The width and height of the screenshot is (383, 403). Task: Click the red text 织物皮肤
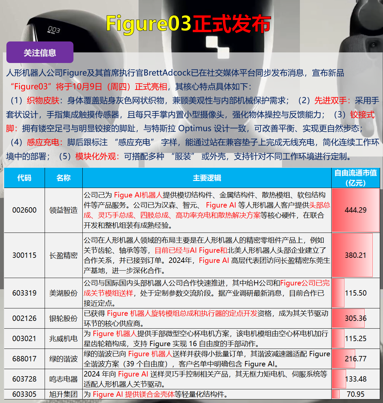(43, 101)
